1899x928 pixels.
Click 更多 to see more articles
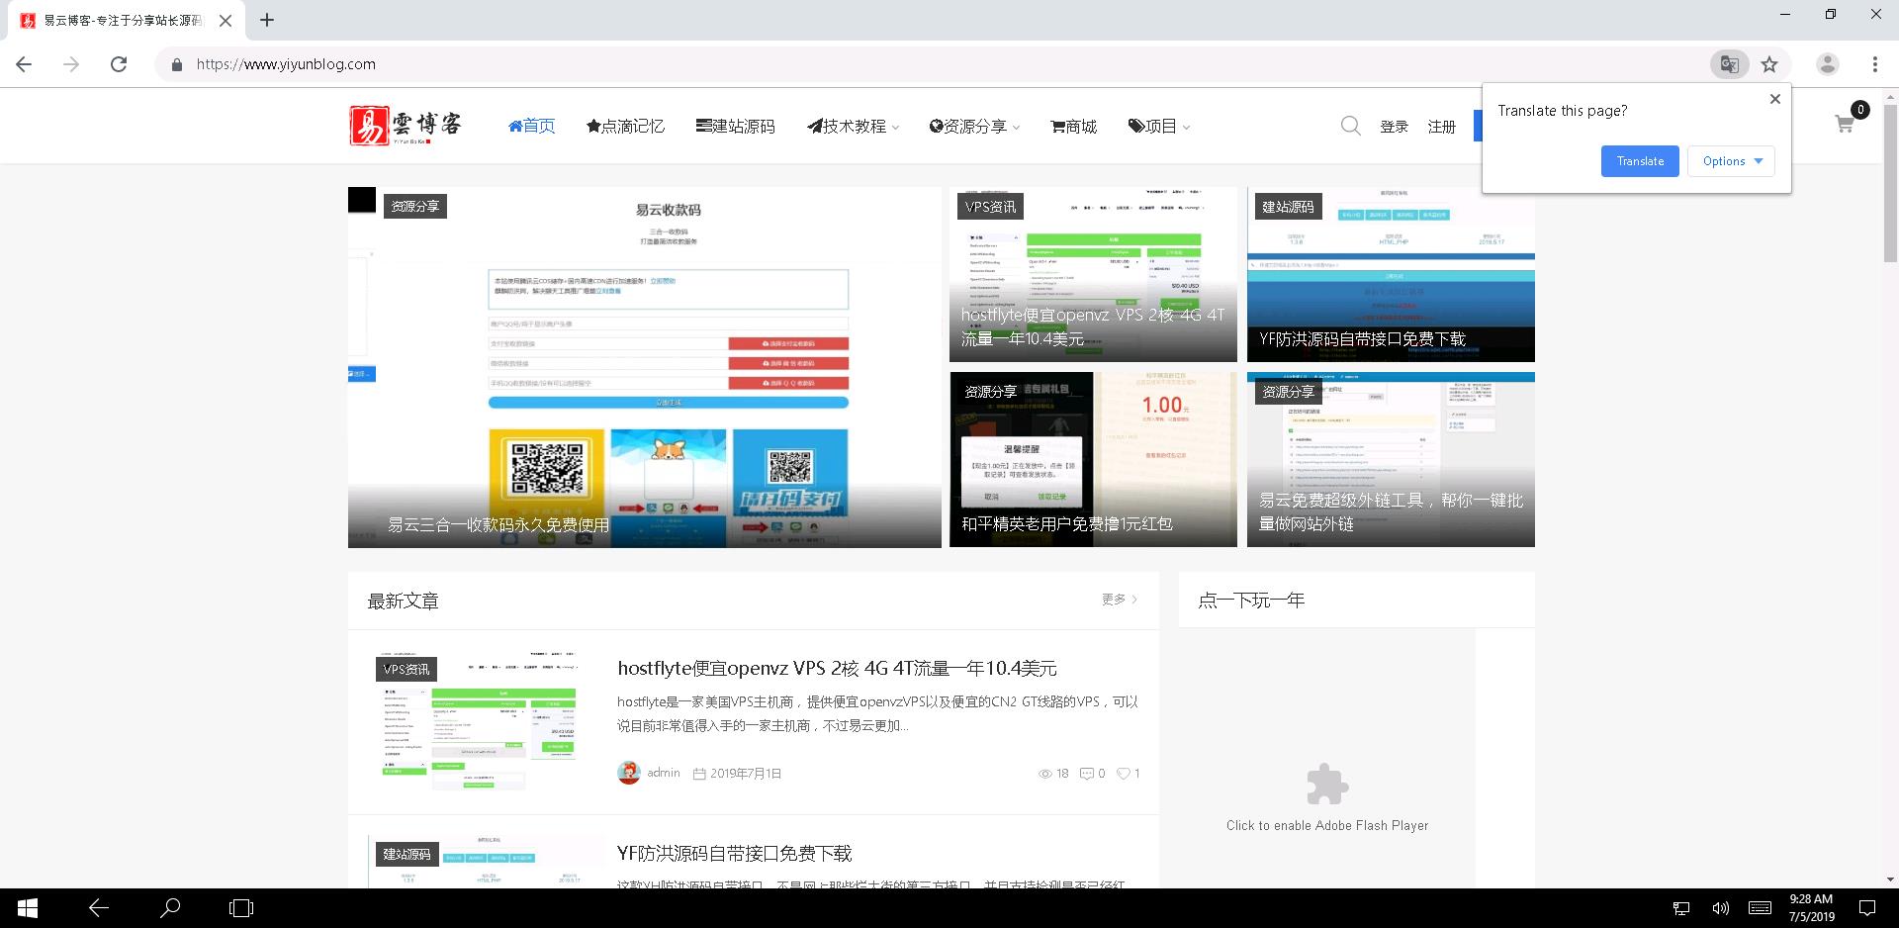(1120, 600)
